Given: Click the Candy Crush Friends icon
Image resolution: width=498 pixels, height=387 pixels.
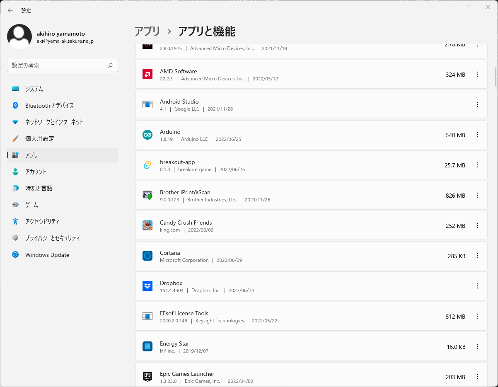Looking at the screenshot, I should coord(147,226).
